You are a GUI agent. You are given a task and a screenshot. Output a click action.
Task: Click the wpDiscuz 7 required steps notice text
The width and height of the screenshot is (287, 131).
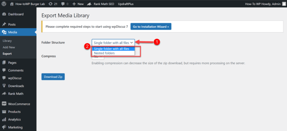pyautogui.click(x=87, y=27)
